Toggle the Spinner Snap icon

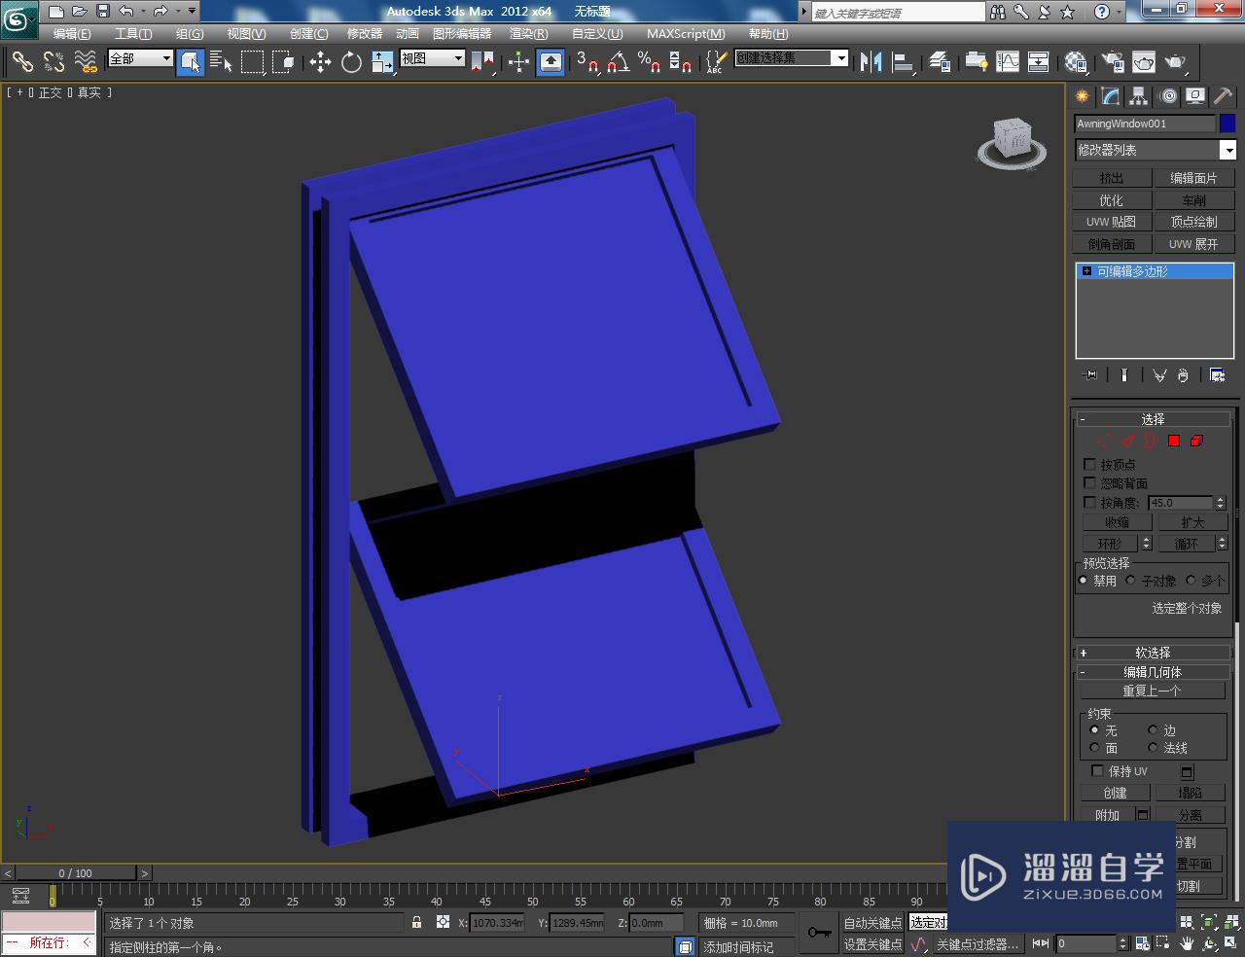coord(681,62)
